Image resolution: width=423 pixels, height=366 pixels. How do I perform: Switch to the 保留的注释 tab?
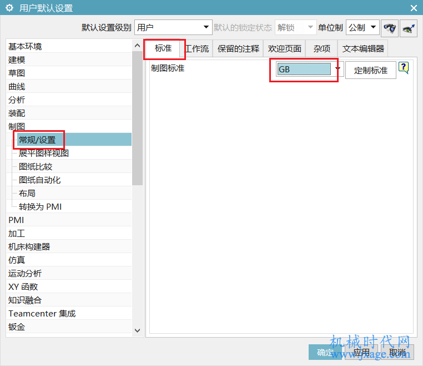pyautogui.click(x=238, y=48)
